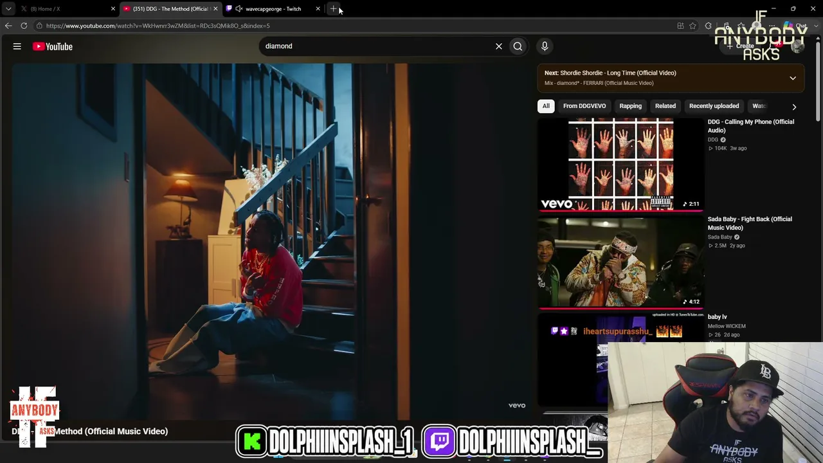Open the Sada Baby Fight Back thumbnail
The image size is (823, 463).
[620, 262]
